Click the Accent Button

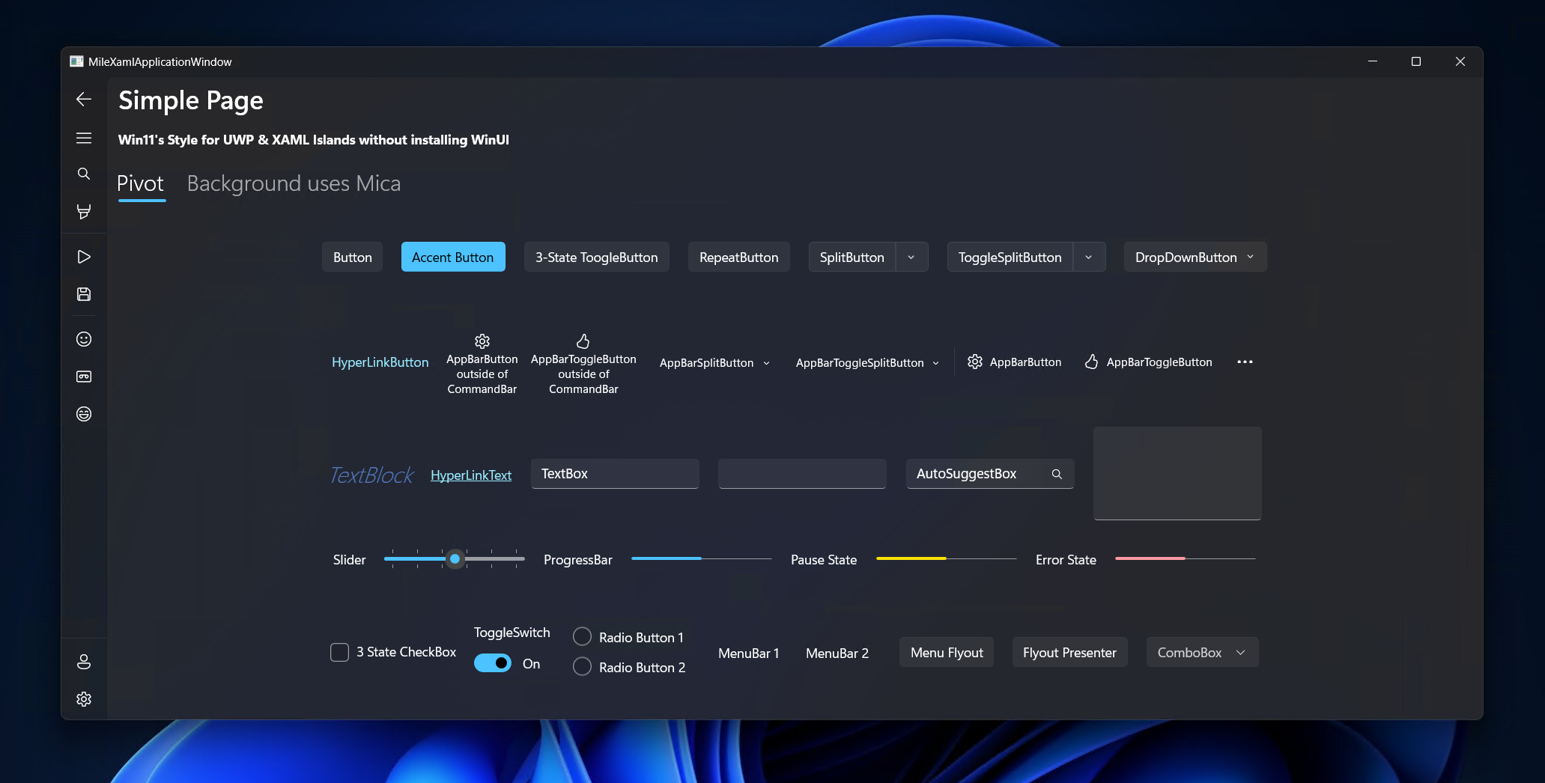(453, 257)
